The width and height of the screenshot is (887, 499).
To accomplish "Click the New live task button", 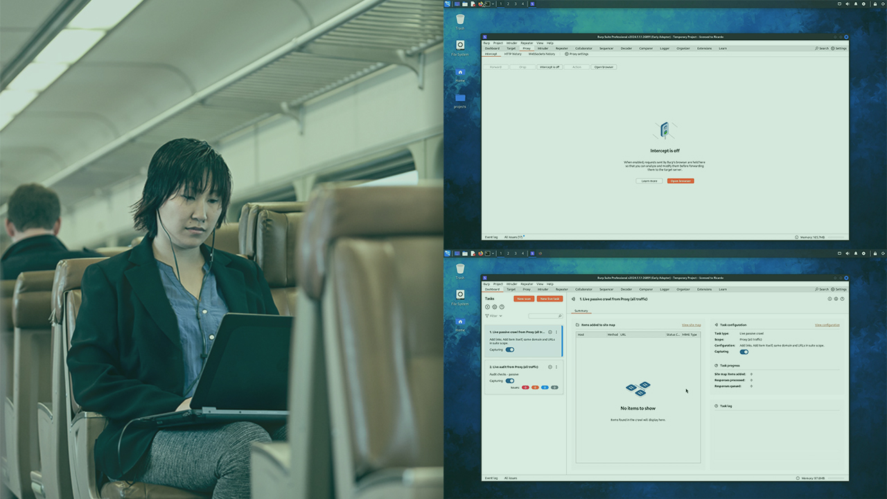I will 550,299.
